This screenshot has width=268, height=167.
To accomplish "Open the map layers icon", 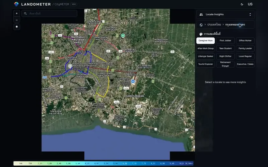I will 16,27.
